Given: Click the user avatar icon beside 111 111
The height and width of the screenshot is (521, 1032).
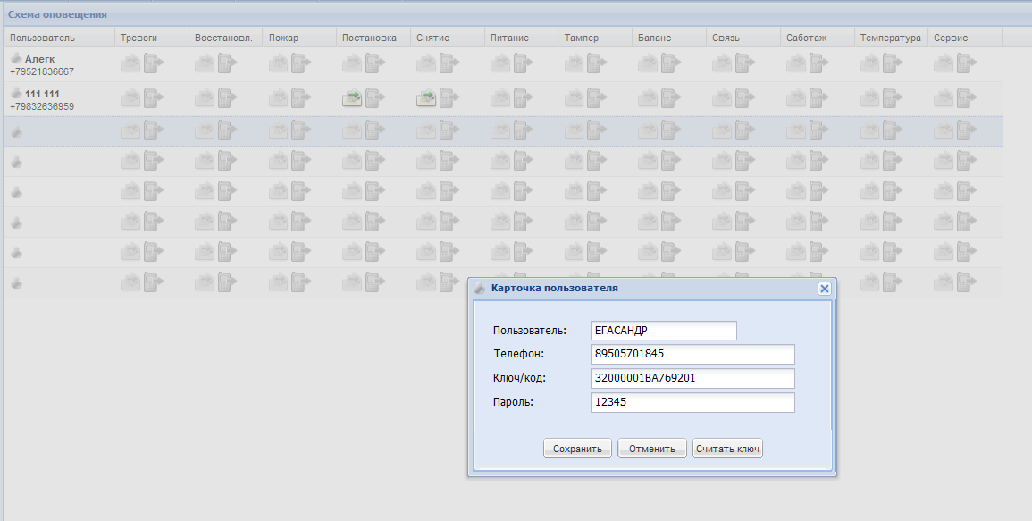Looking at the screenshot, I should point(16,93).
